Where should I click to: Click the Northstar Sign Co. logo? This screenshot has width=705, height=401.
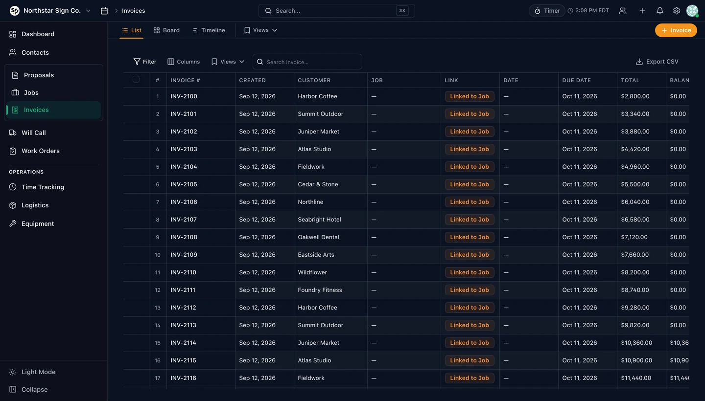[15, 11]
